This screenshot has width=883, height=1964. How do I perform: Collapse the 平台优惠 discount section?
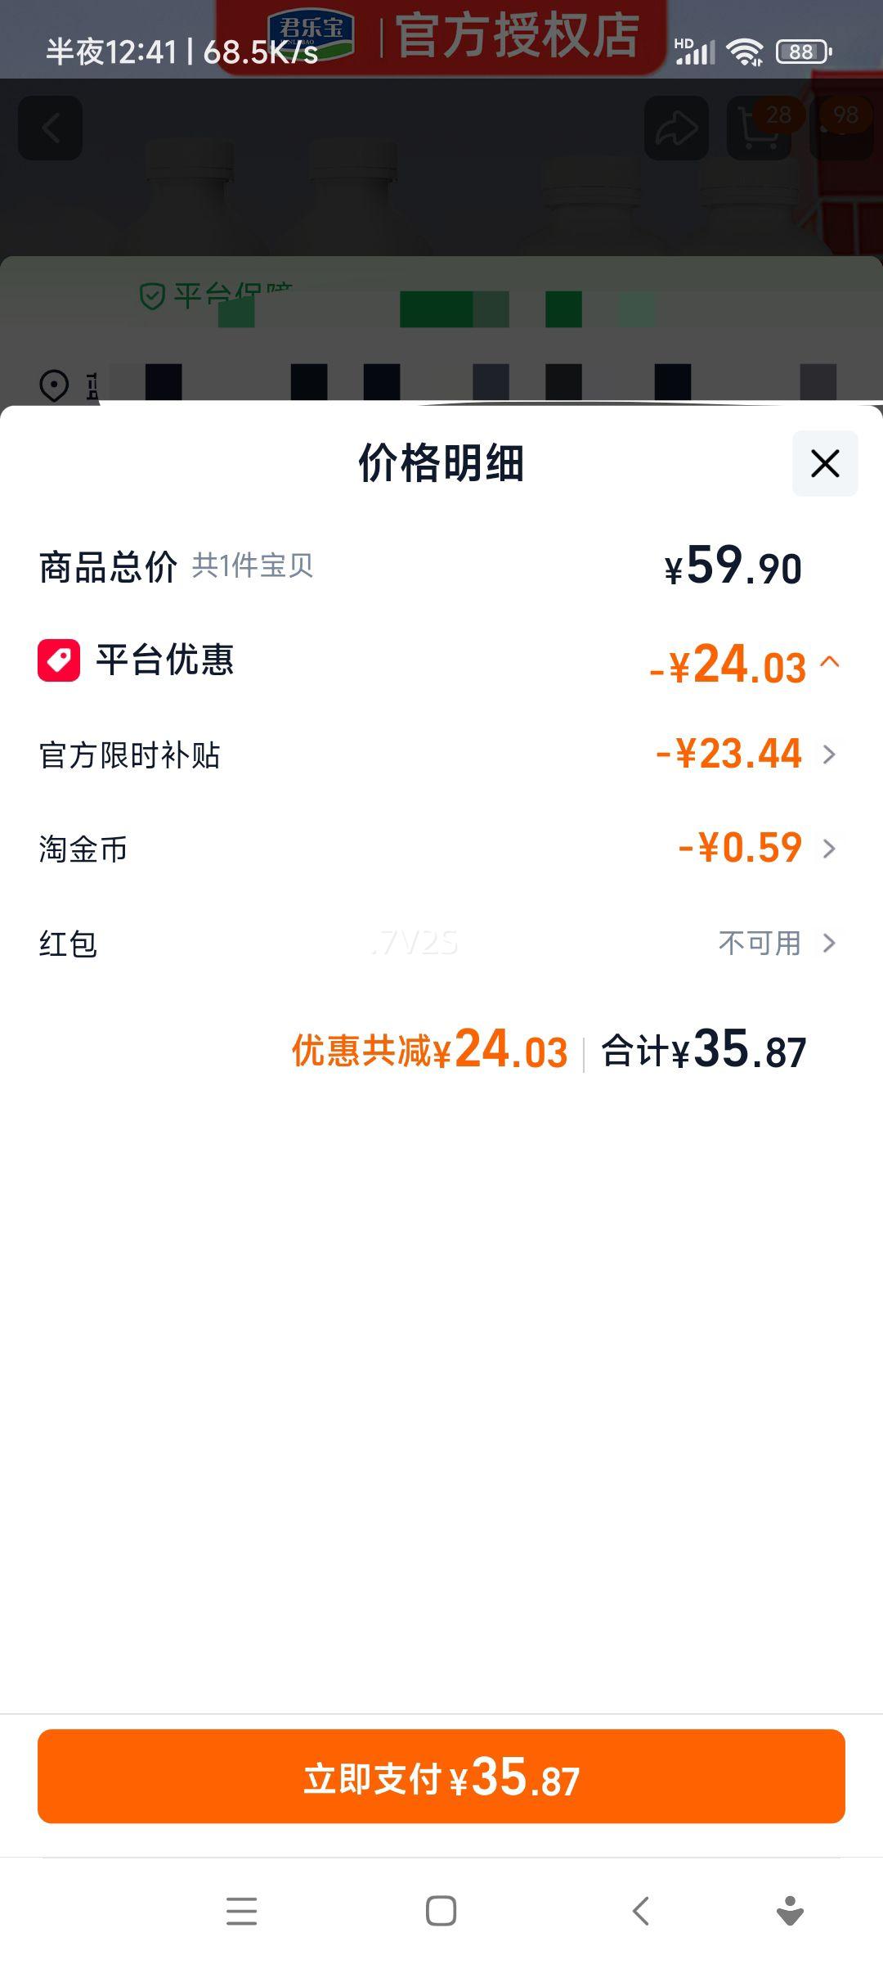coord(829,661)
